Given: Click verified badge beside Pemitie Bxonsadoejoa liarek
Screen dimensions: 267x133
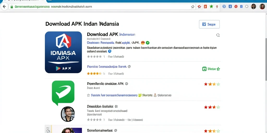Looking at the screenshot, I should [129, 67].
